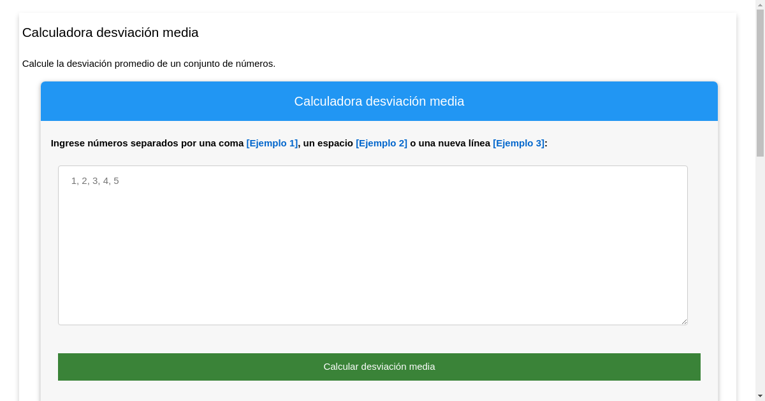Click the scrollbar up arrow
The image size is (765, 401).
click(x=760, y=4)
